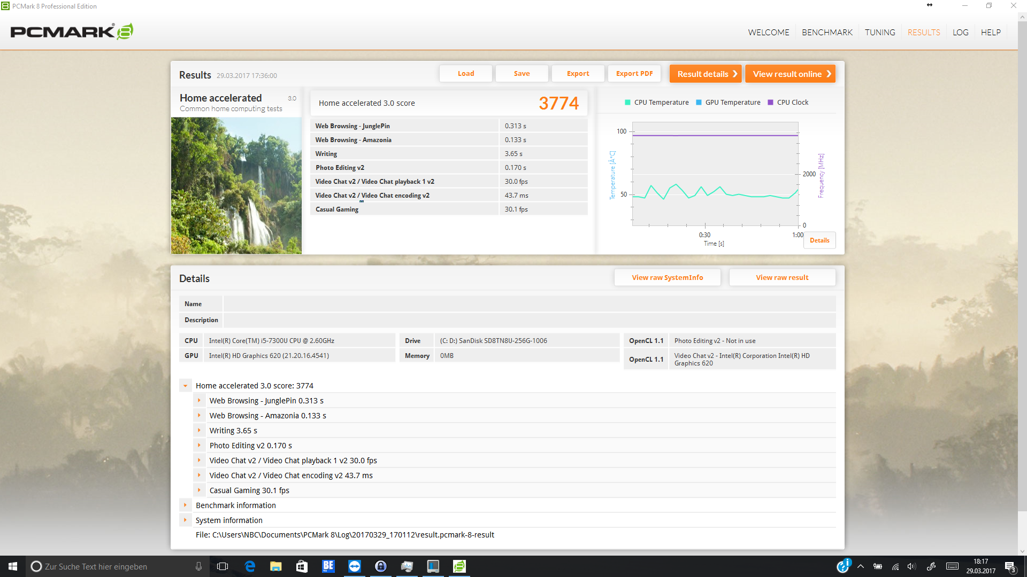Switch to the BENCHMARK tab
This screenshot has height=577, width=1027.
click(x=827, y=33)
